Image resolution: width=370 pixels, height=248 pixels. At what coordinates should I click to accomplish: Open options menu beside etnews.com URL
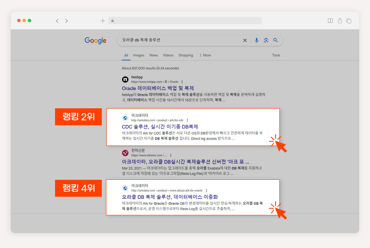[171, 155]
